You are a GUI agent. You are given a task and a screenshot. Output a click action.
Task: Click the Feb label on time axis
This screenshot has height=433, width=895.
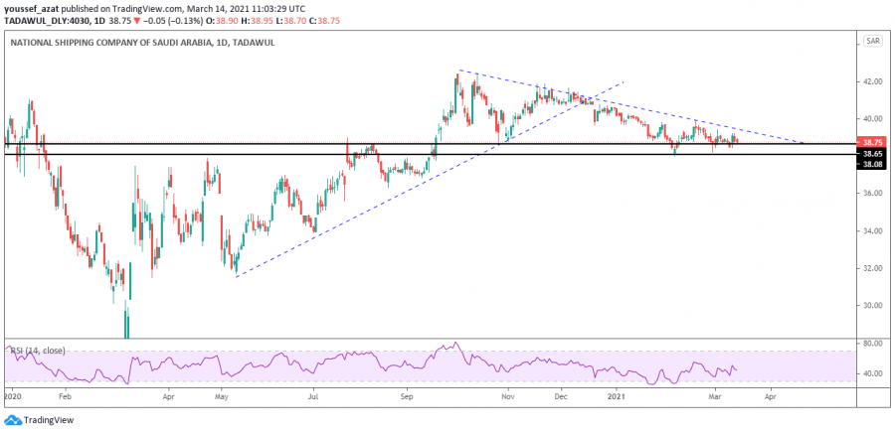click(66, 395)
